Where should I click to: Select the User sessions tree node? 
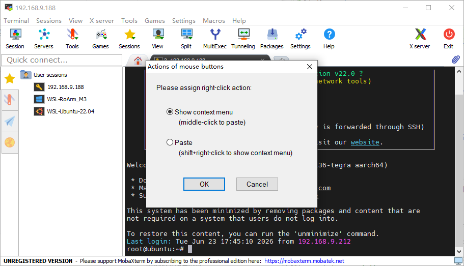50,75
